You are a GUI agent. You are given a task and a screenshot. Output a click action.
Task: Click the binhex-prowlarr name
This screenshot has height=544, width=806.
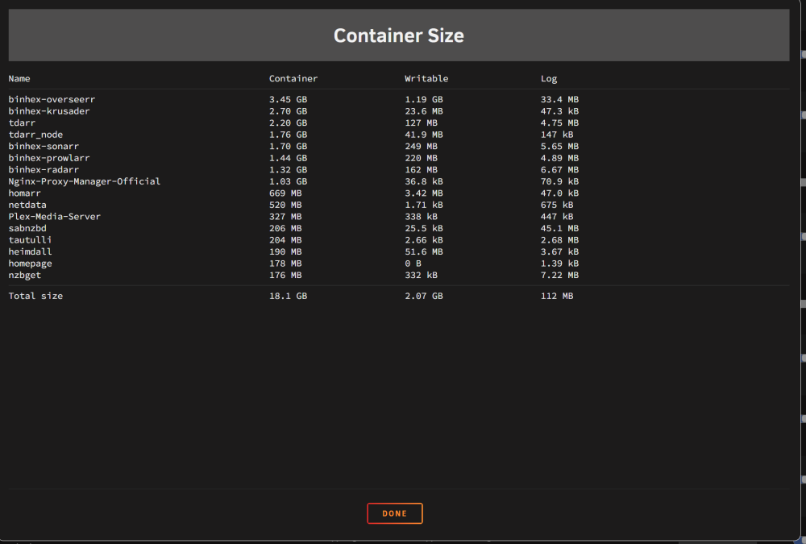pyautogui.click(x=49, y=158)
